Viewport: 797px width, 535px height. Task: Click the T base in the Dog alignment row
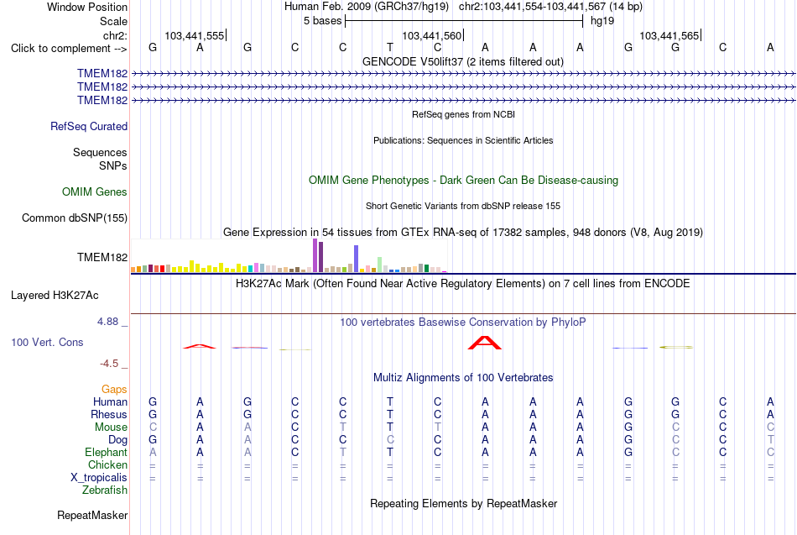[770, 440]
